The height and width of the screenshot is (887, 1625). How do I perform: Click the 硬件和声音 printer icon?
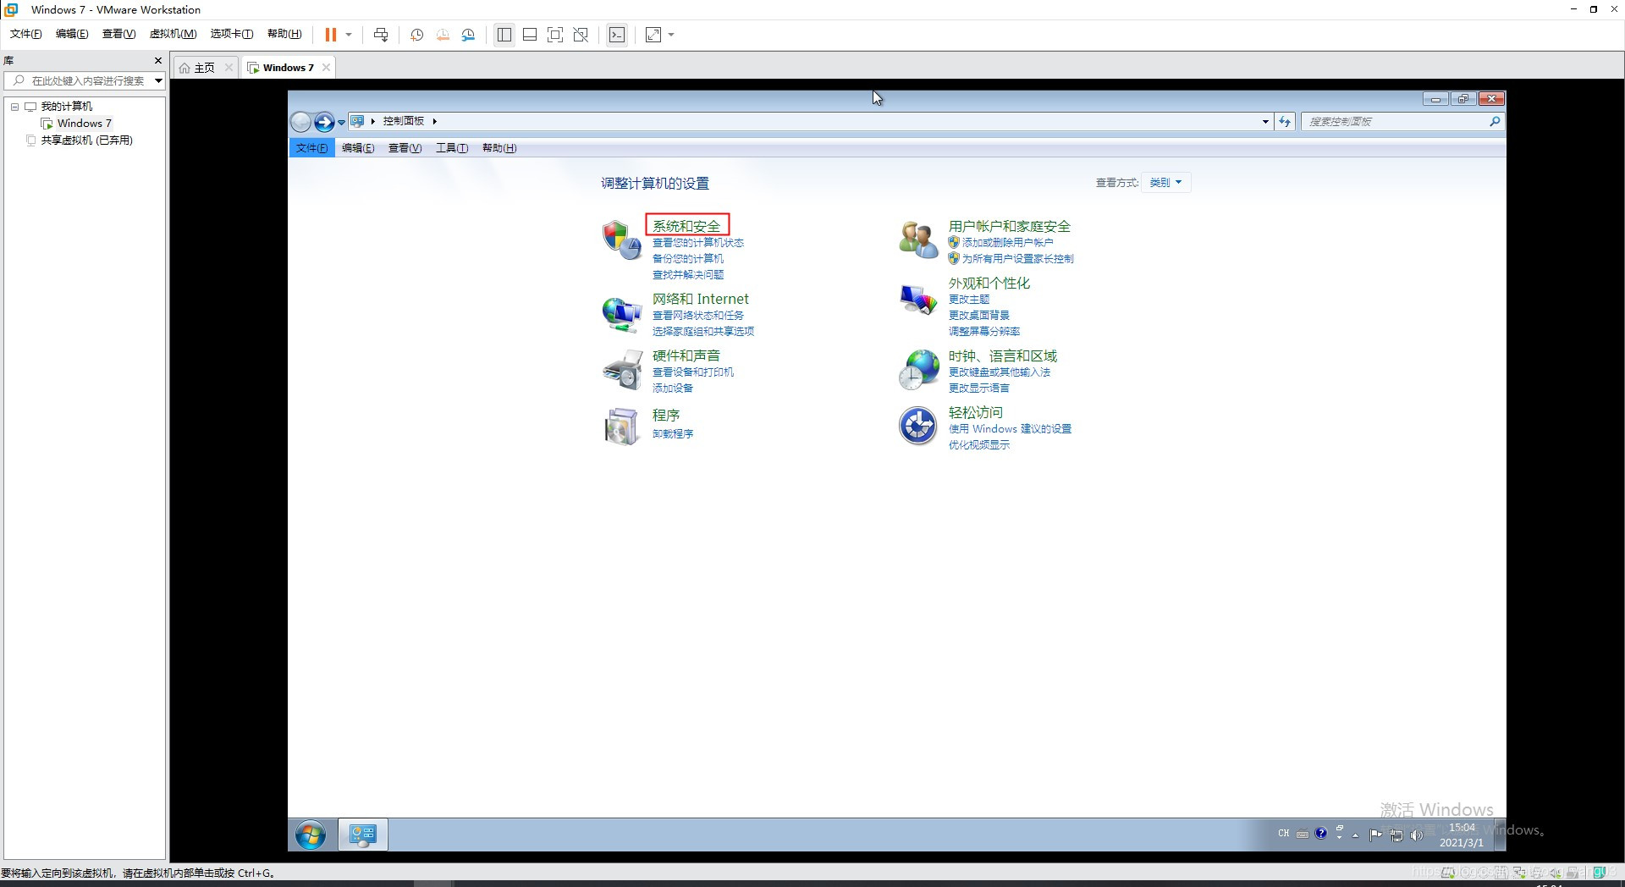[622, 370]
